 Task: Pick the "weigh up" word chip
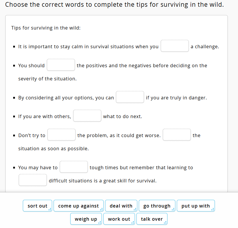tap(85, 219)
